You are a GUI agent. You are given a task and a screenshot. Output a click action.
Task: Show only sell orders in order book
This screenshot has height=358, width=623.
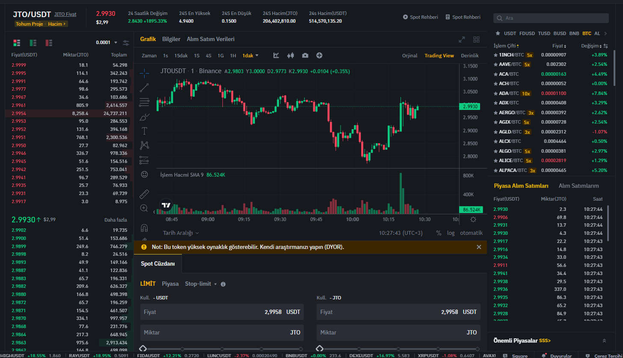[x=49, y=43]
